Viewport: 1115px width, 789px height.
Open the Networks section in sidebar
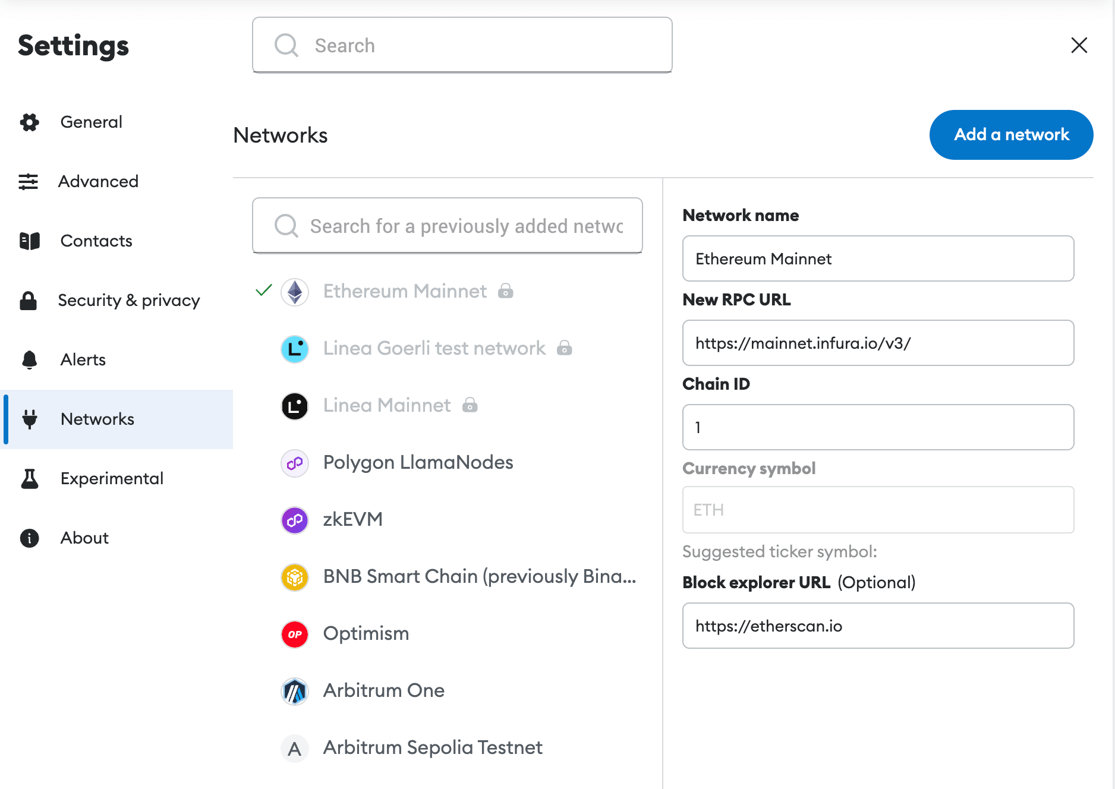(97, 419)
